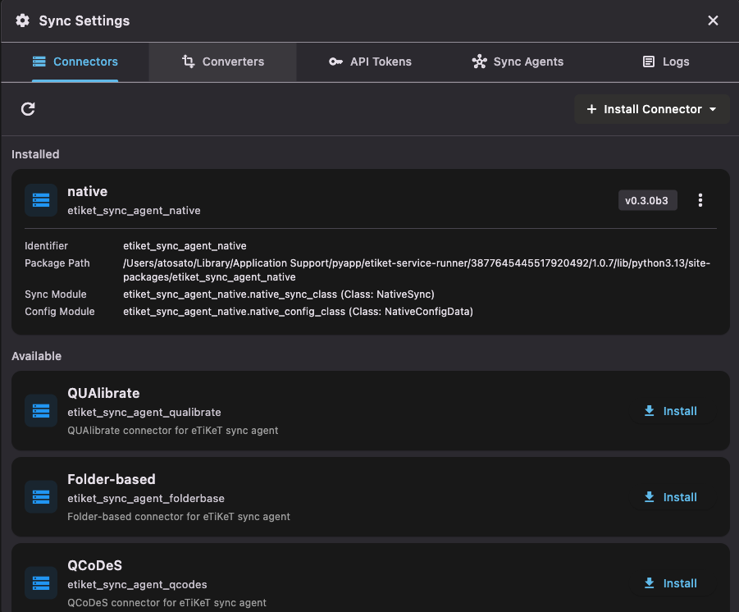Select the Sync Module value NativeSync
The image size is (739, 612).
(x=279, y=295)
